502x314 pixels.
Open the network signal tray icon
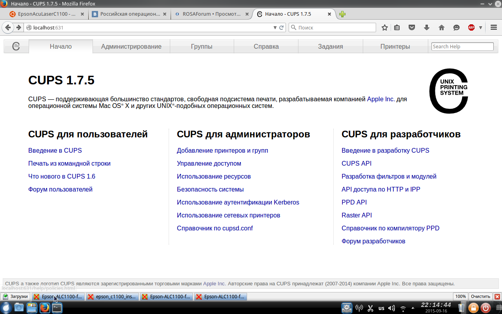point(359,308)
